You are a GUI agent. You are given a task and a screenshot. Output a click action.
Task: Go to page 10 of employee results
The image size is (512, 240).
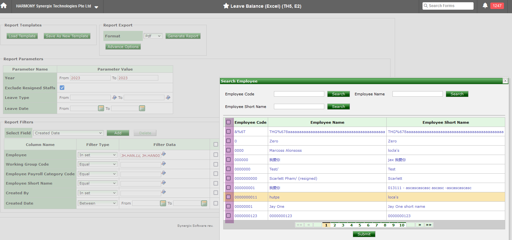click(402, 225)
